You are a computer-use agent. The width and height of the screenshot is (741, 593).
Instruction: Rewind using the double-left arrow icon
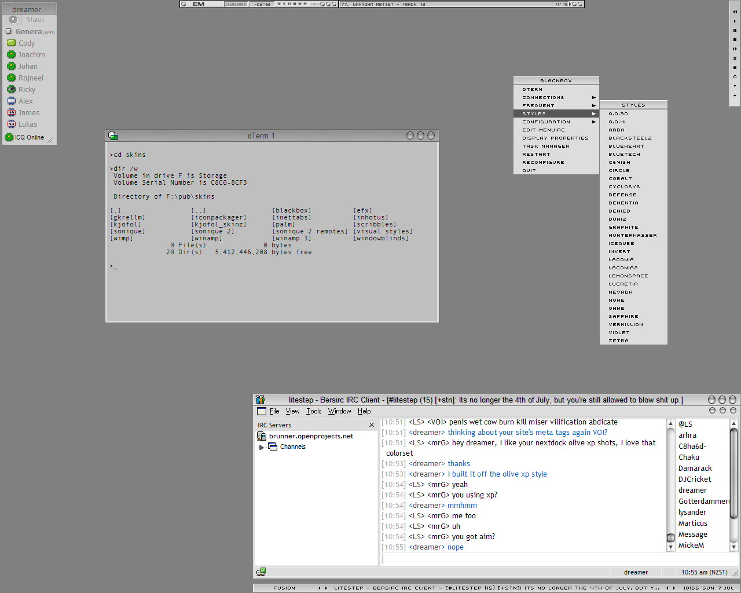pyautogui.click(x=735, y=12)
